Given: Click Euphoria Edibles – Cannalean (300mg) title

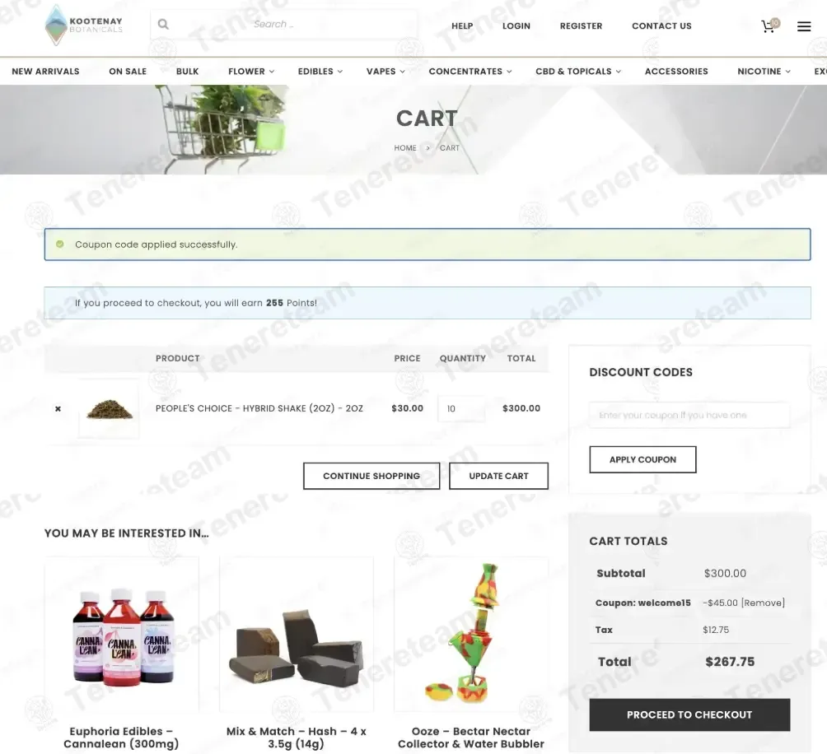Looking at the screenshot, I should (x=121, y=738).
